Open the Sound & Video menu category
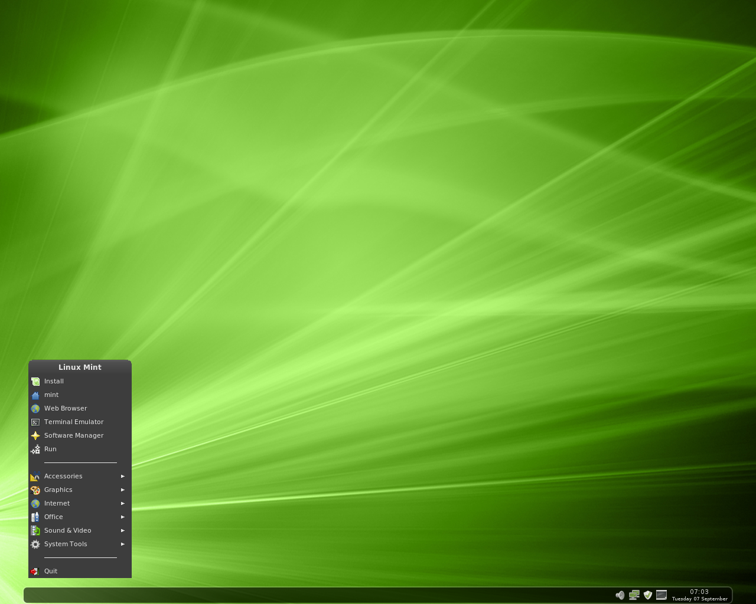The image size is (756, 604). (80, 531)
